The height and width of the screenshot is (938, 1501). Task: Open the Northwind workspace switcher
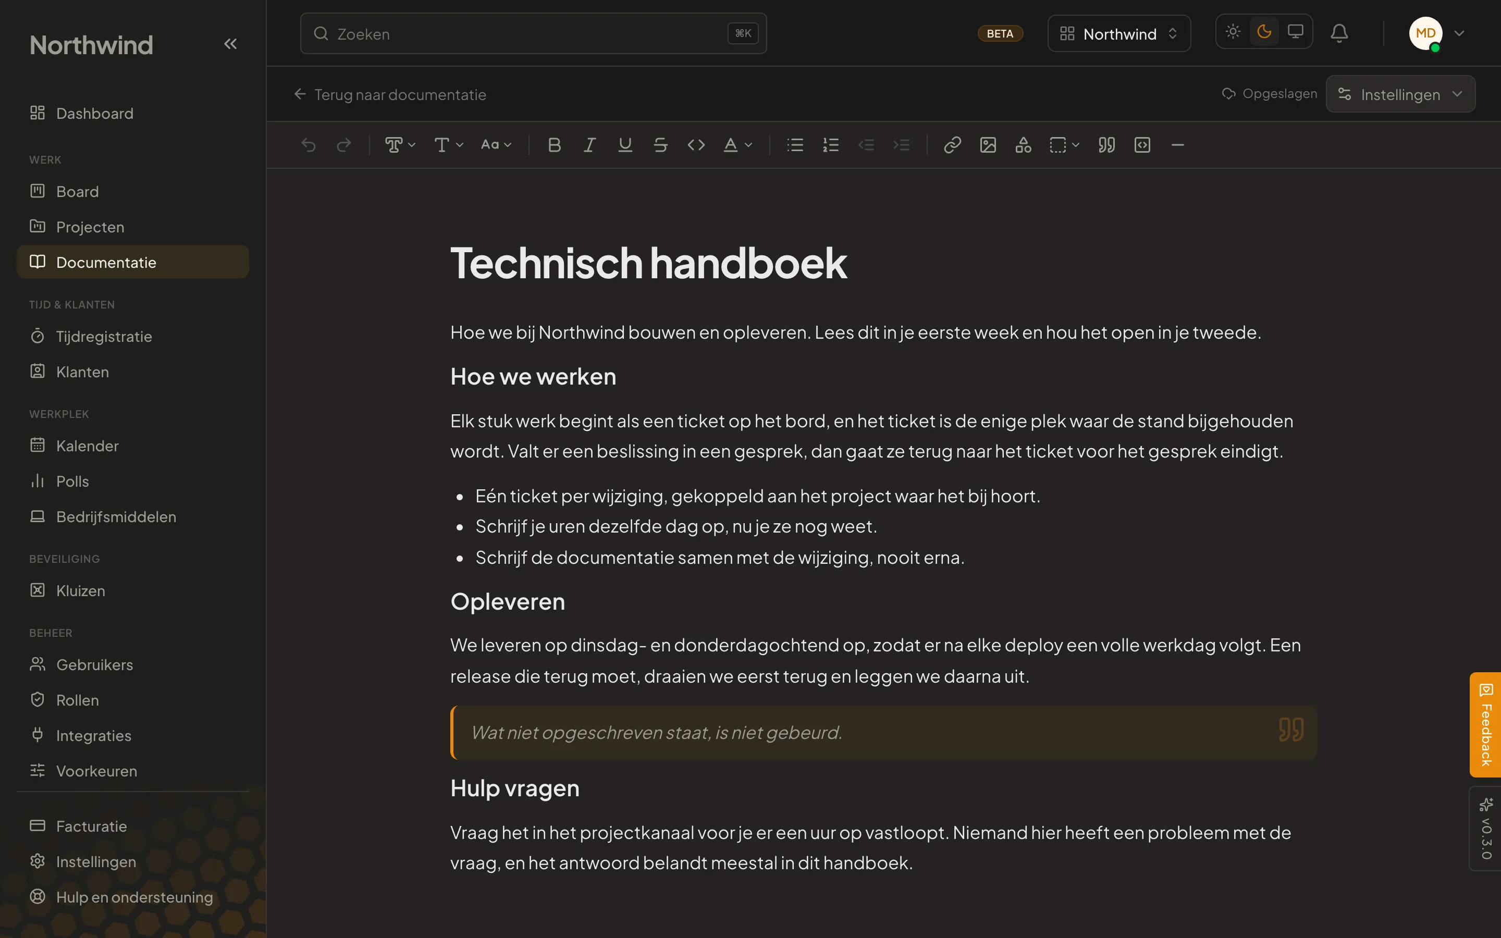(1119, 33)
